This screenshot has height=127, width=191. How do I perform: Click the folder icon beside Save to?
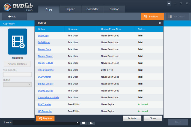click(x=83, y=123)
